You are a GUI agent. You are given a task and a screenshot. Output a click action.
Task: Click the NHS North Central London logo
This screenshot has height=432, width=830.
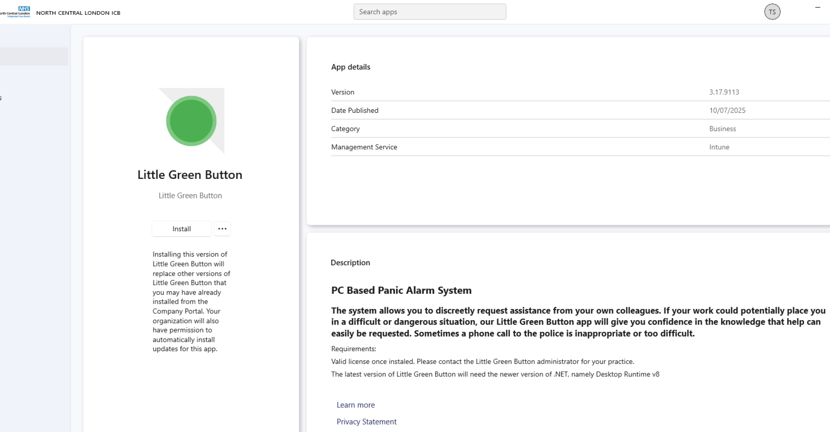16,12
